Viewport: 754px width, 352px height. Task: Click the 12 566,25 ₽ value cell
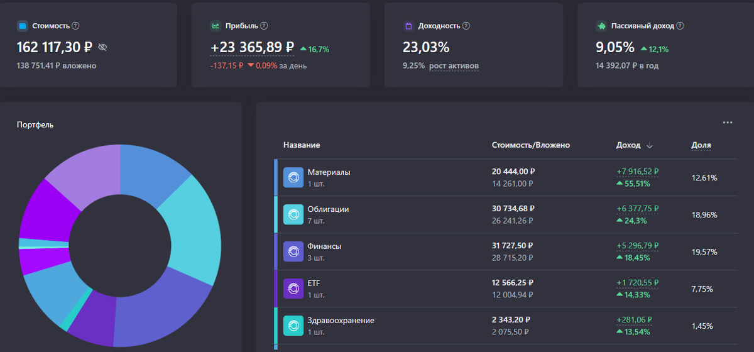pos(513,283)
